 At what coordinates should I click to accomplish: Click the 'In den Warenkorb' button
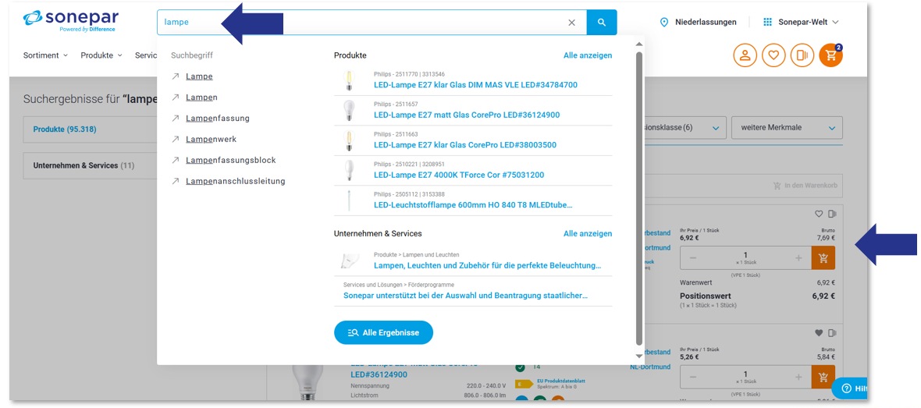click(x=805, y=186)
